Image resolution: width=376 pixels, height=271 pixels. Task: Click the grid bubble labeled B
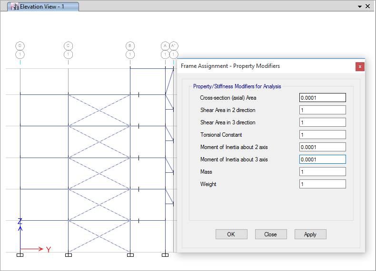click(130, 46)
